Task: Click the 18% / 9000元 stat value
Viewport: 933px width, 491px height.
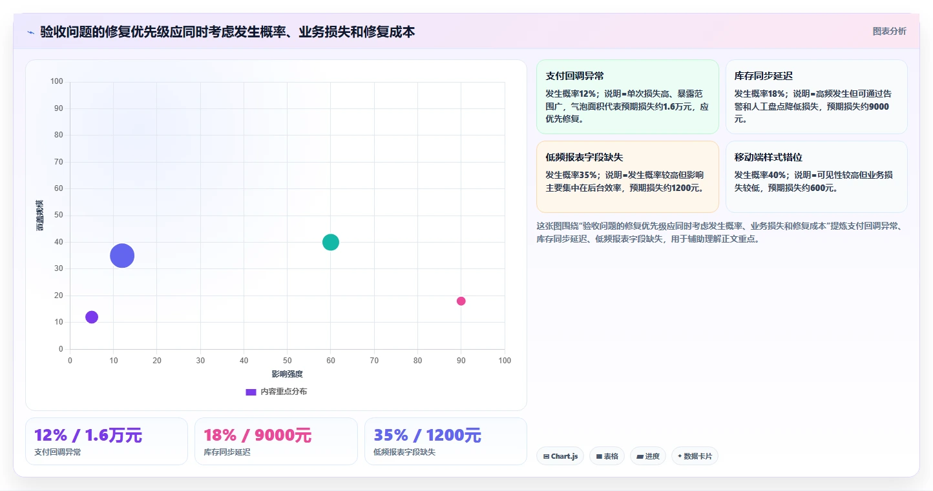Action: (x=257, y=436)
